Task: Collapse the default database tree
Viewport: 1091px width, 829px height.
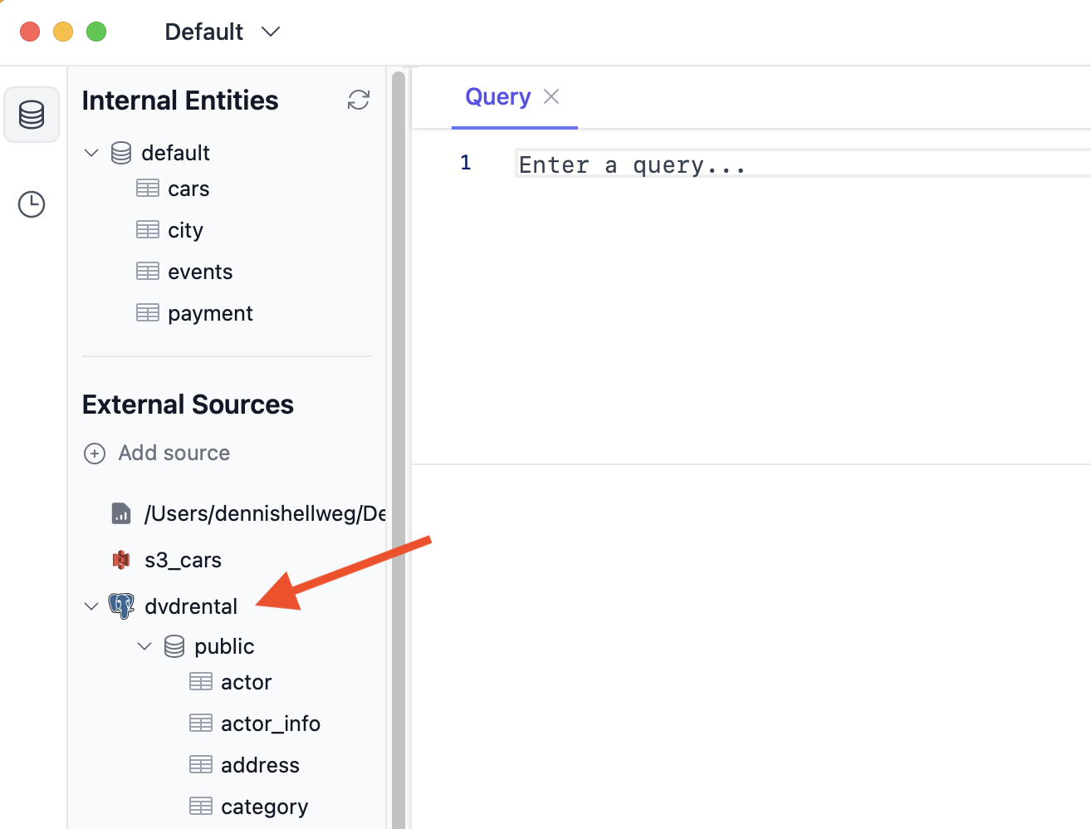Action: tap(91, 153)
